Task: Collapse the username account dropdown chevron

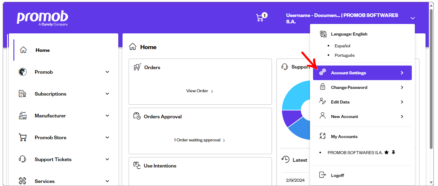Action: click(x=413, y=18)
